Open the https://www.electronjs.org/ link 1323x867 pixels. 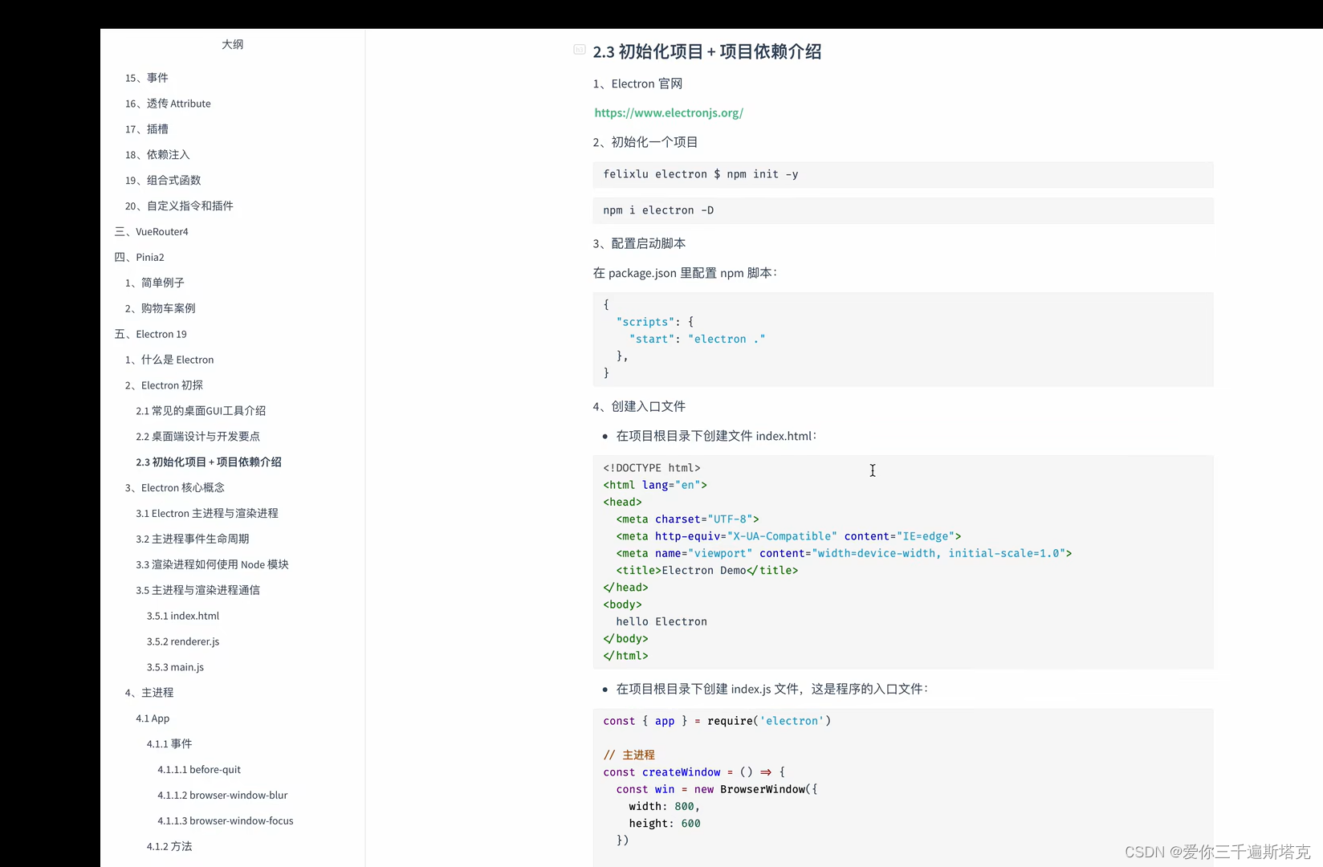668,112
